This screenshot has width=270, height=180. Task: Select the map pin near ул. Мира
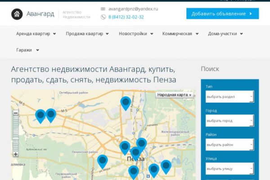[x=103, y=162]
